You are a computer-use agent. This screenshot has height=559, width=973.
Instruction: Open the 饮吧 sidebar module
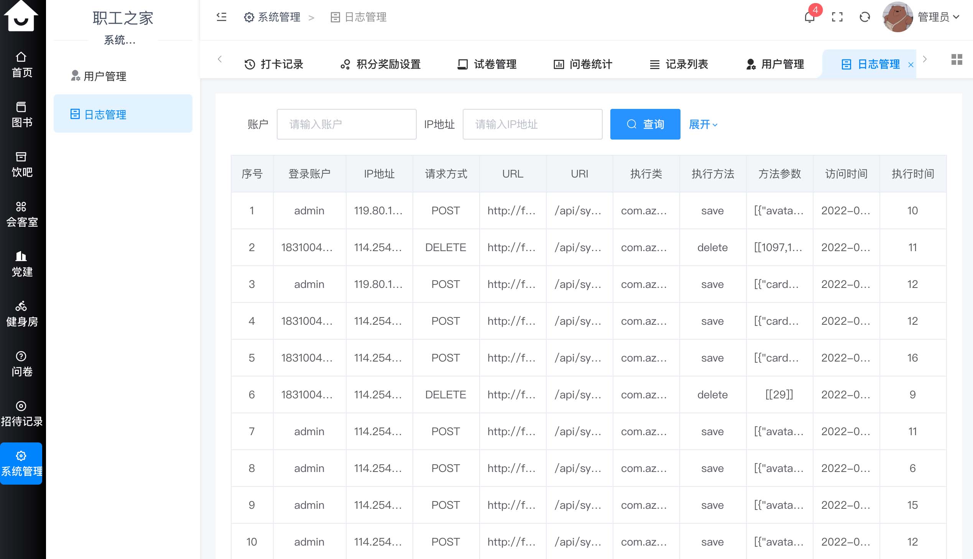pos(21,165)
